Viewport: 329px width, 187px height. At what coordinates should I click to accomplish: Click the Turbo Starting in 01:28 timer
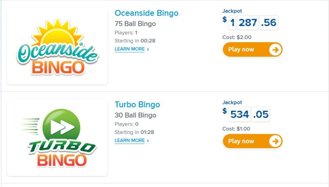coord(134,132)
